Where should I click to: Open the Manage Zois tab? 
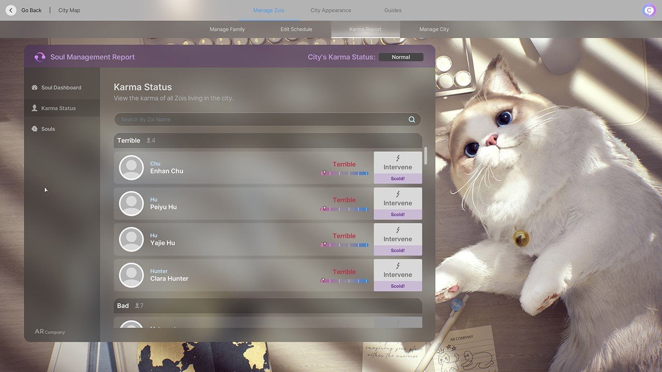pyautogui.click(x=268, y=10)
